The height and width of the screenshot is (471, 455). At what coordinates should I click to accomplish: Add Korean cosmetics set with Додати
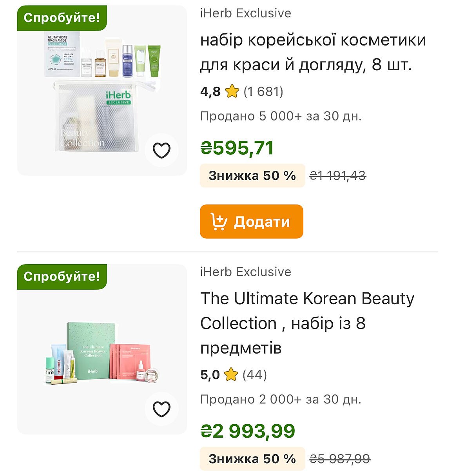pyautogui.click(x=251, y=221)
